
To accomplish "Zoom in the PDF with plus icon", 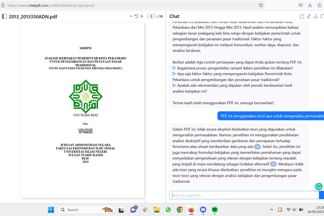I will point(142,16).
